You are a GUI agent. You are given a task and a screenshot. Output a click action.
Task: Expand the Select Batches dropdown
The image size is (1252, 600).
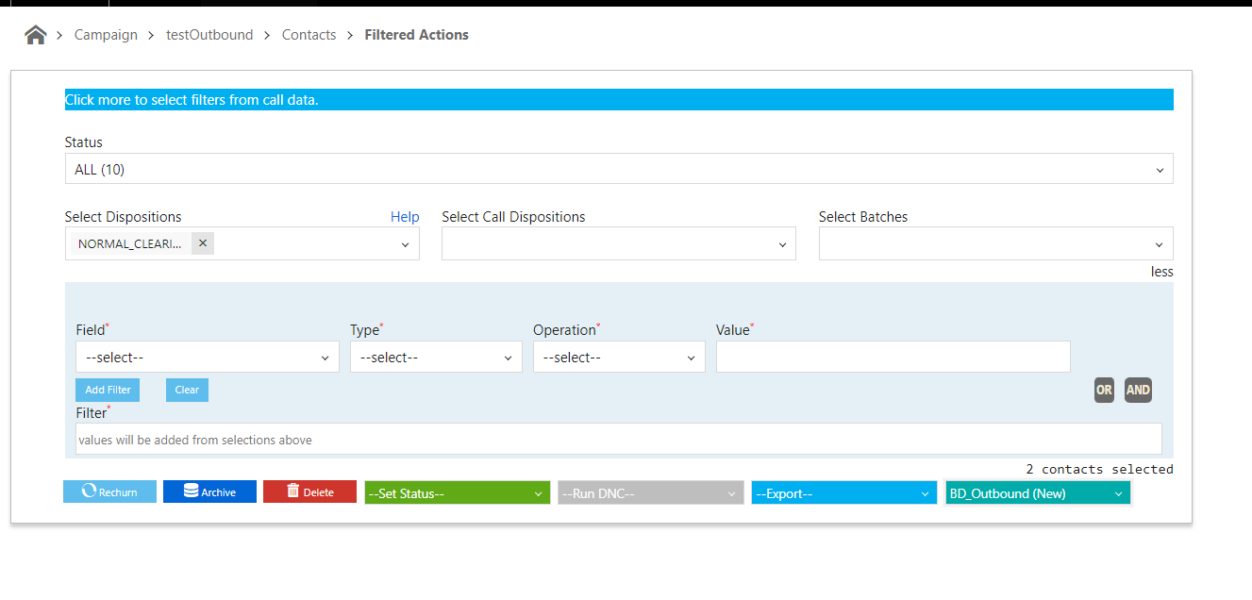(995, 243)
